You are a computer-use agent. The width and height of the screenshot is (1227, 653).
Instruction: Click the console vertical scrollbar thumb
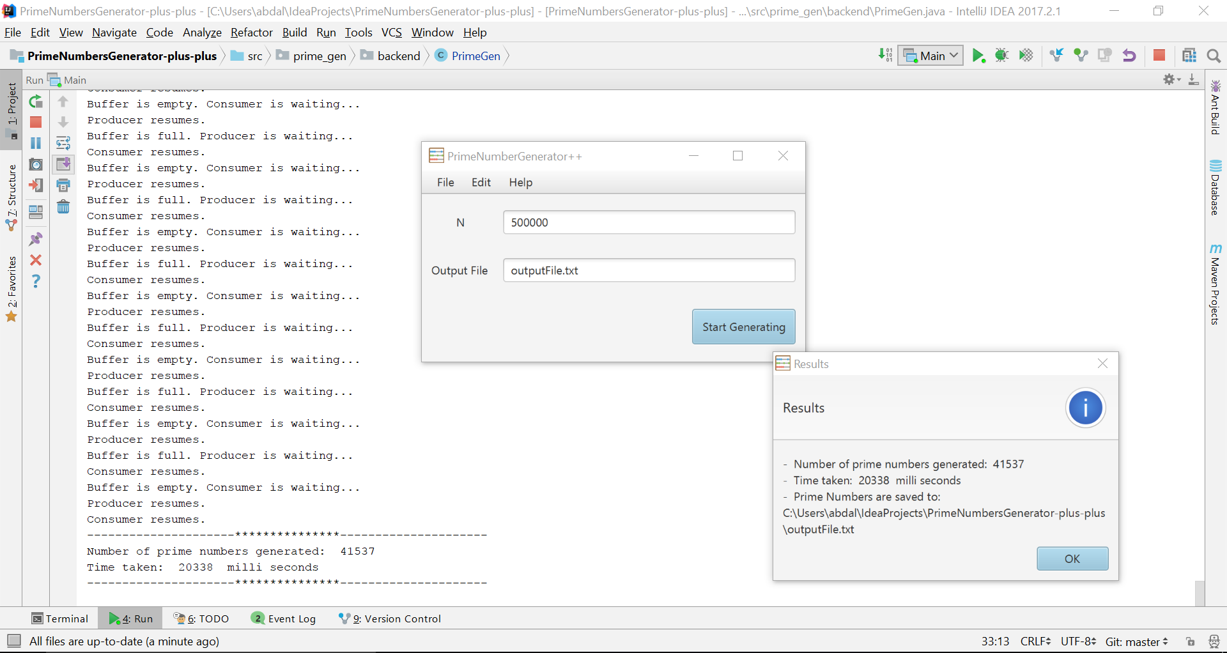coord(1200,593)
